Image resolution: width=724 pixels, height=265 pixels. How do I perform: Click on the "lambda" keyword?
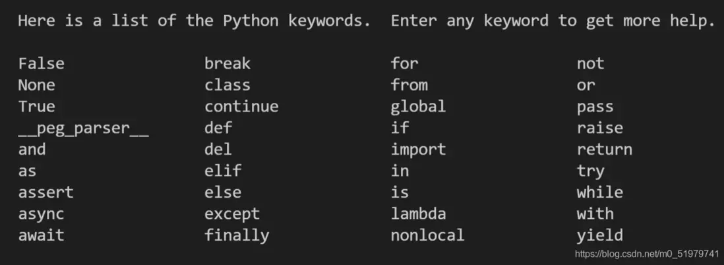(418, 214)
